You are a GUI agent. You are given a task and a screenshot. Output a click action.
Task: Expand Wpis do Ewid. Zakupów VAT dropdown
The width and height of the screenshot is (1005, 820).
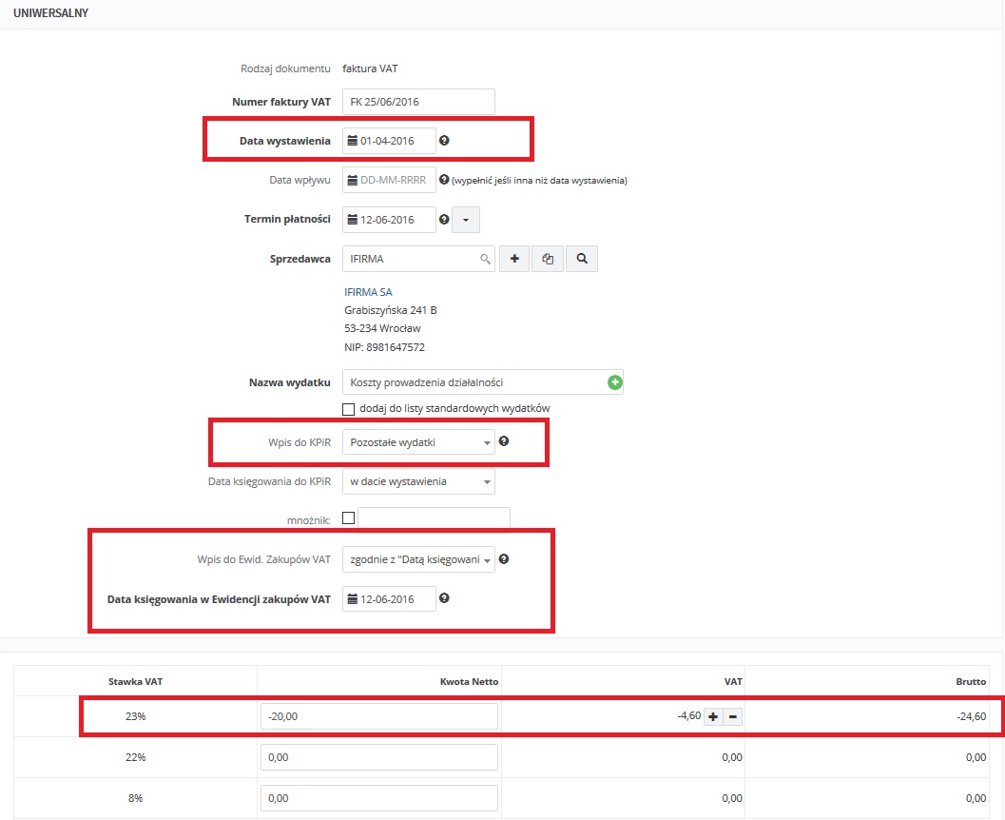pos(418,559)
